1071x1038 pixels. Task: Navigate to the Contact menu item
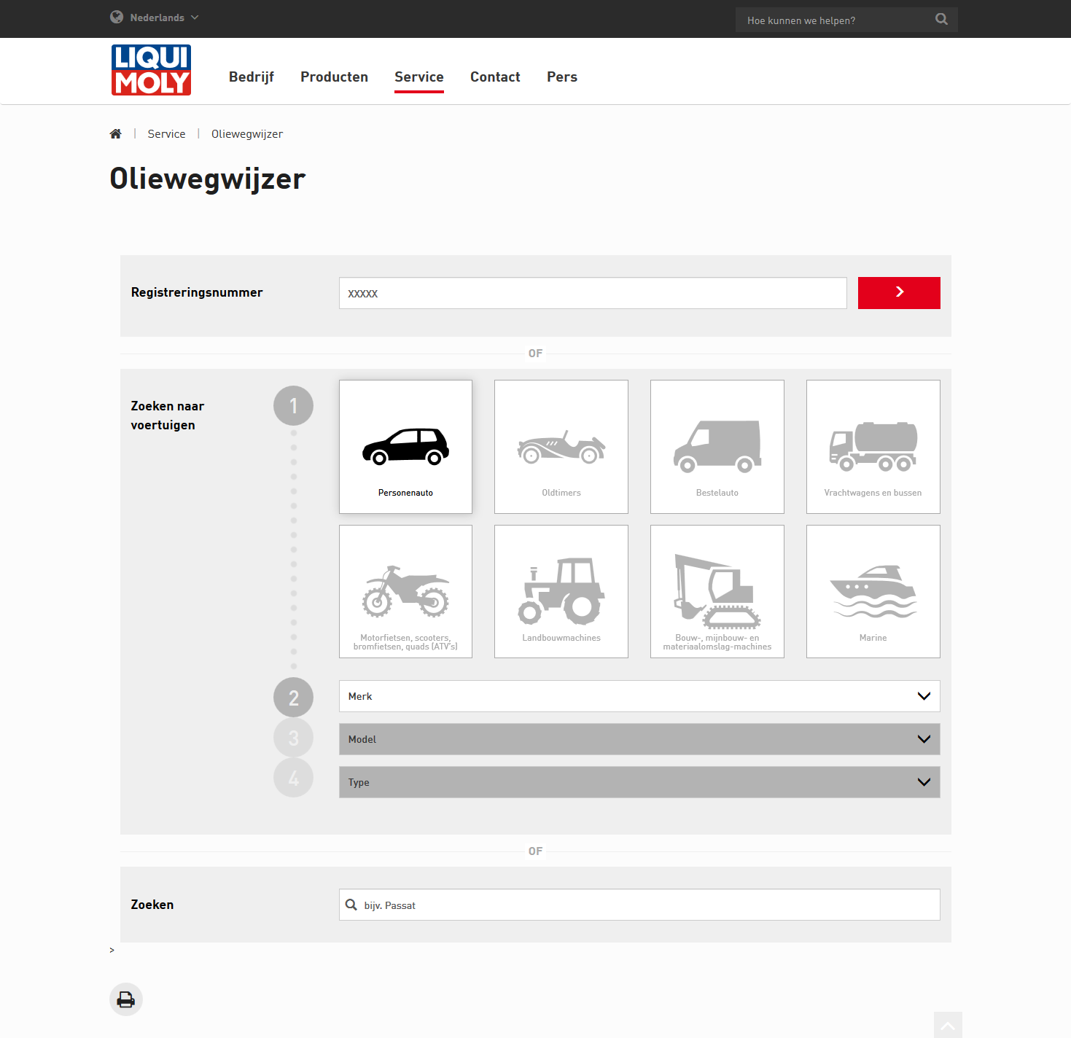point(495,77)
